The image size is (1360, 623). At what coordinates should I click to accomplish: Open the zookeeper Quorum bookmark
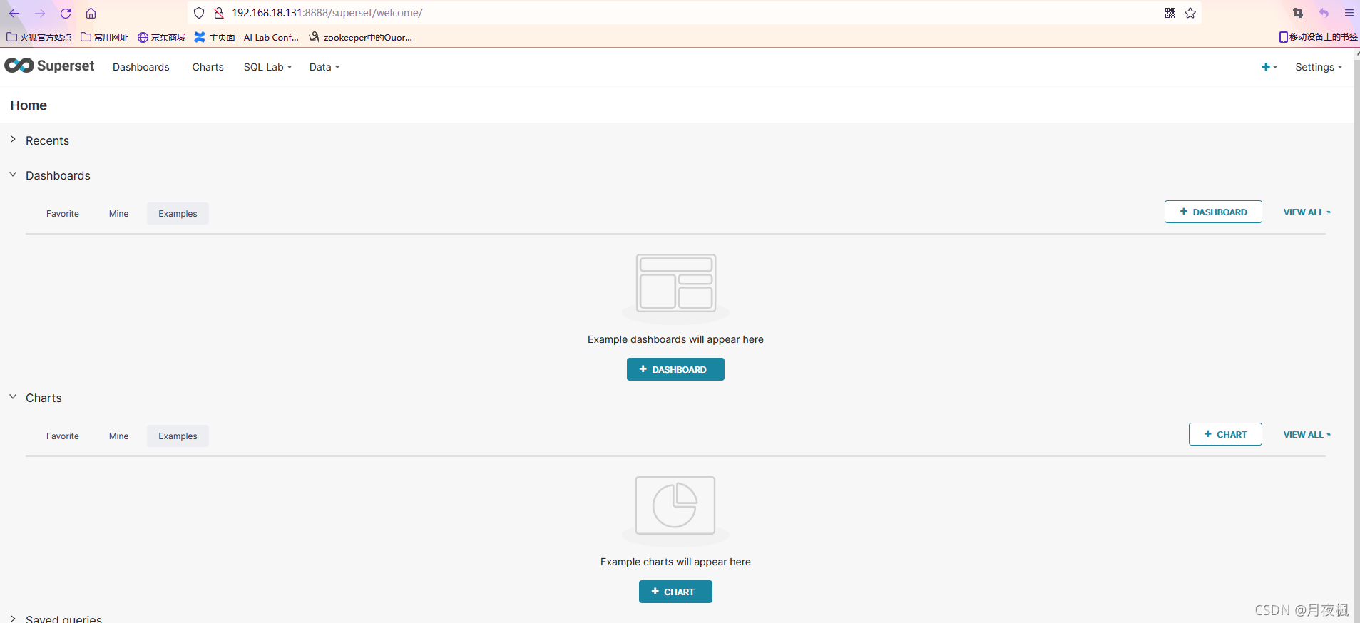[361, 37]
